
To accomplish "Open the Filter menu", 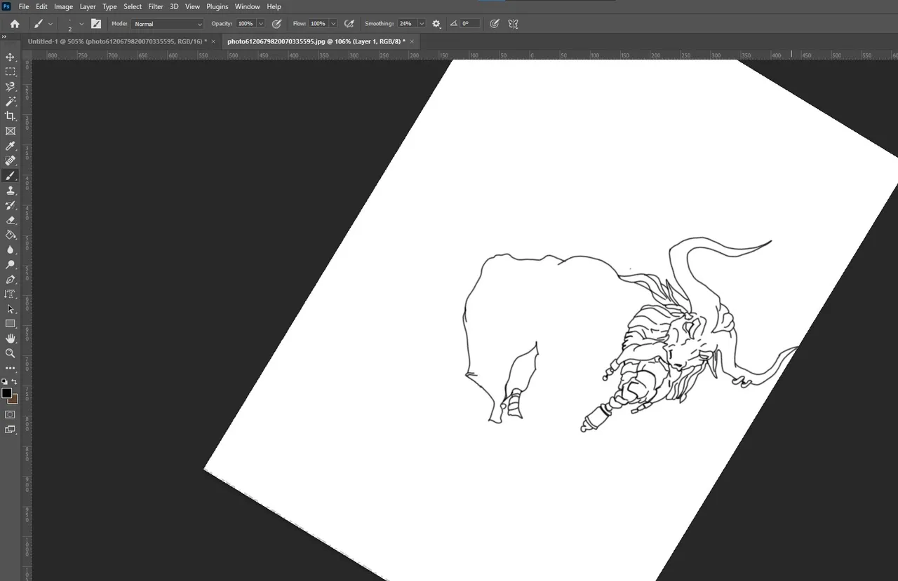I will tap(156, 6).
